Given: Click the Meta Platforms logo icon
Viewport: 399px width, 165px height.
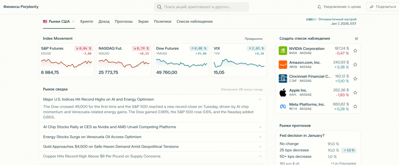Looking at the screenshot, I should pyautogui.click(x=283, y=106).
